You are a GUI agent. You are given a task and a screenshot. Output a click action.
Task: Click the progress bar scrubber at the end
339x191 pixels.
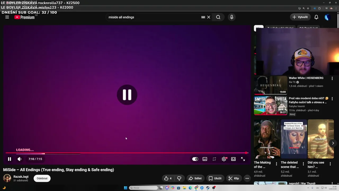tap(247, 153)
